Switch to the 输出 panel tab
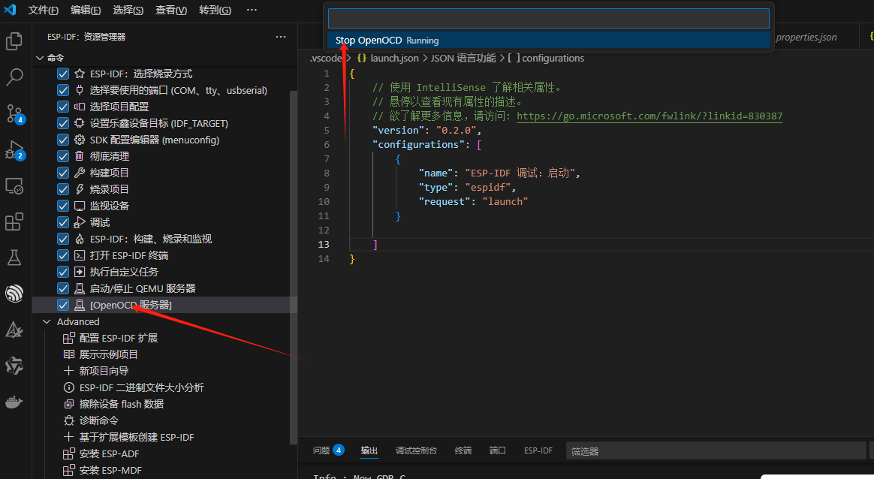874x479 pixels. point(369,450)
